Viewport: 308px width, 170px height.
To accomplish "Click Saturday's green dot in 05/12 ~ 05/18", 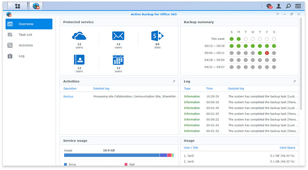I will point(274,46).
